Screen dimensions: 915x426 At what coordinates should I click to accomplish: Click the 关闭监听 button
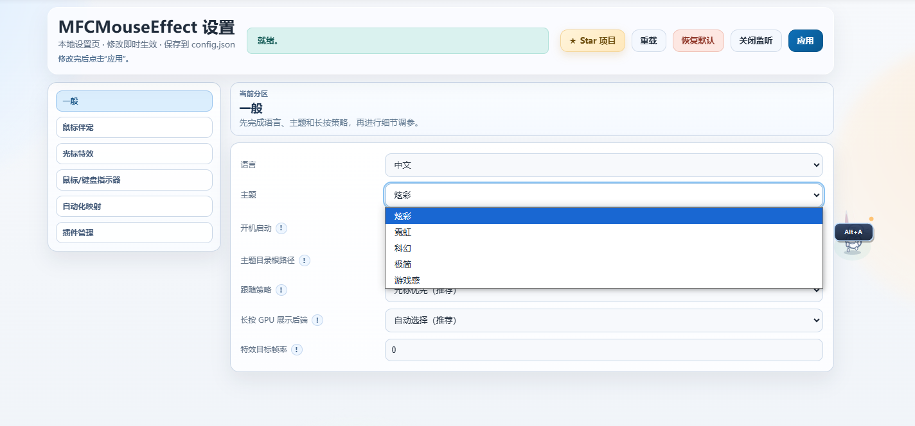tap(756, 40)
